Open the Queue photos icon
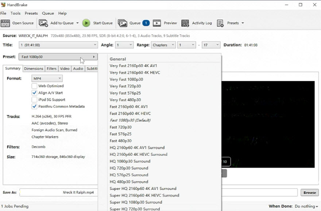 click(x=123, y=23)
